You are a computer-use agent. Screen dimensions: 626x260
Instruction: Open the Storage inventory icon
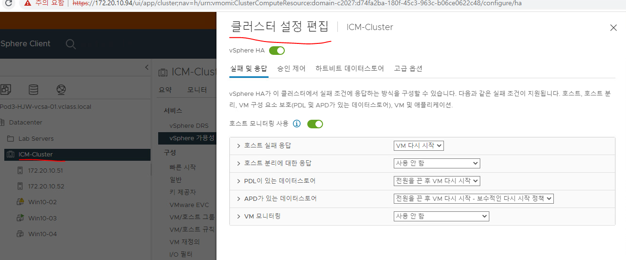33,89
